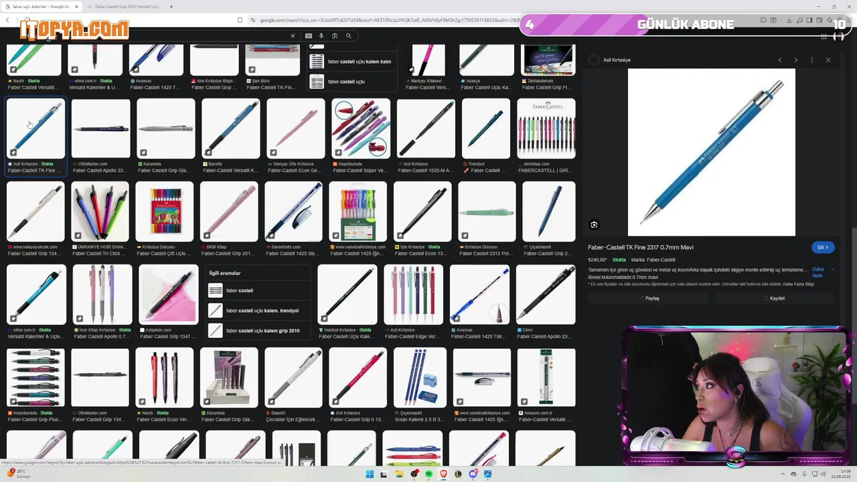Image resolution: width=857 pixels, height=482 pixels.
Task: Bookmark this page in the address bar
Action: coord(240,20)
